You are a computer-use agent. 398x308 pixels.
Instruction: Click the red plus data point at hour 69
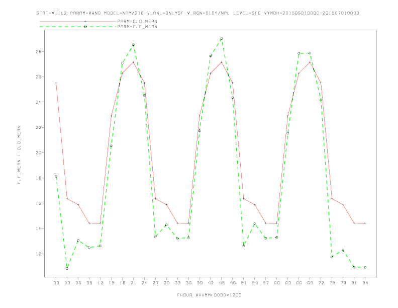pos(310,62)
